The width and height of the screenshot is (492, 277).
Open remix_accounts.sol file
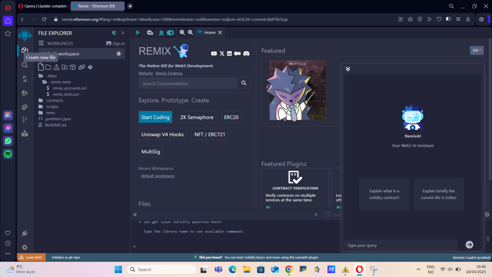click(x=69, y=88)
